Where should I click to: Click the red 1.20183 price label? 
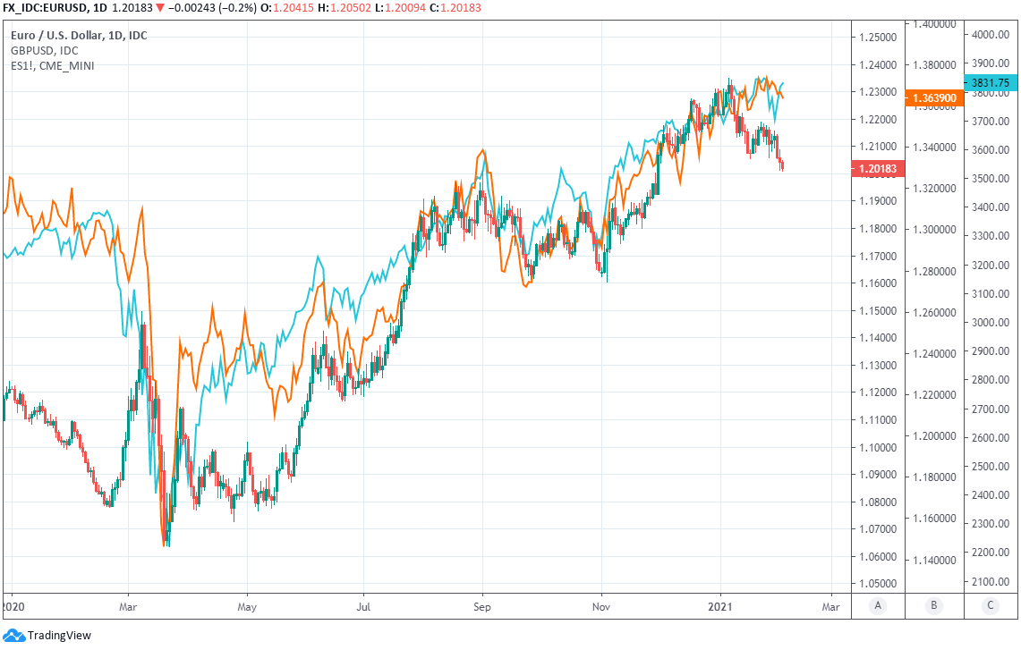(879, 168)
